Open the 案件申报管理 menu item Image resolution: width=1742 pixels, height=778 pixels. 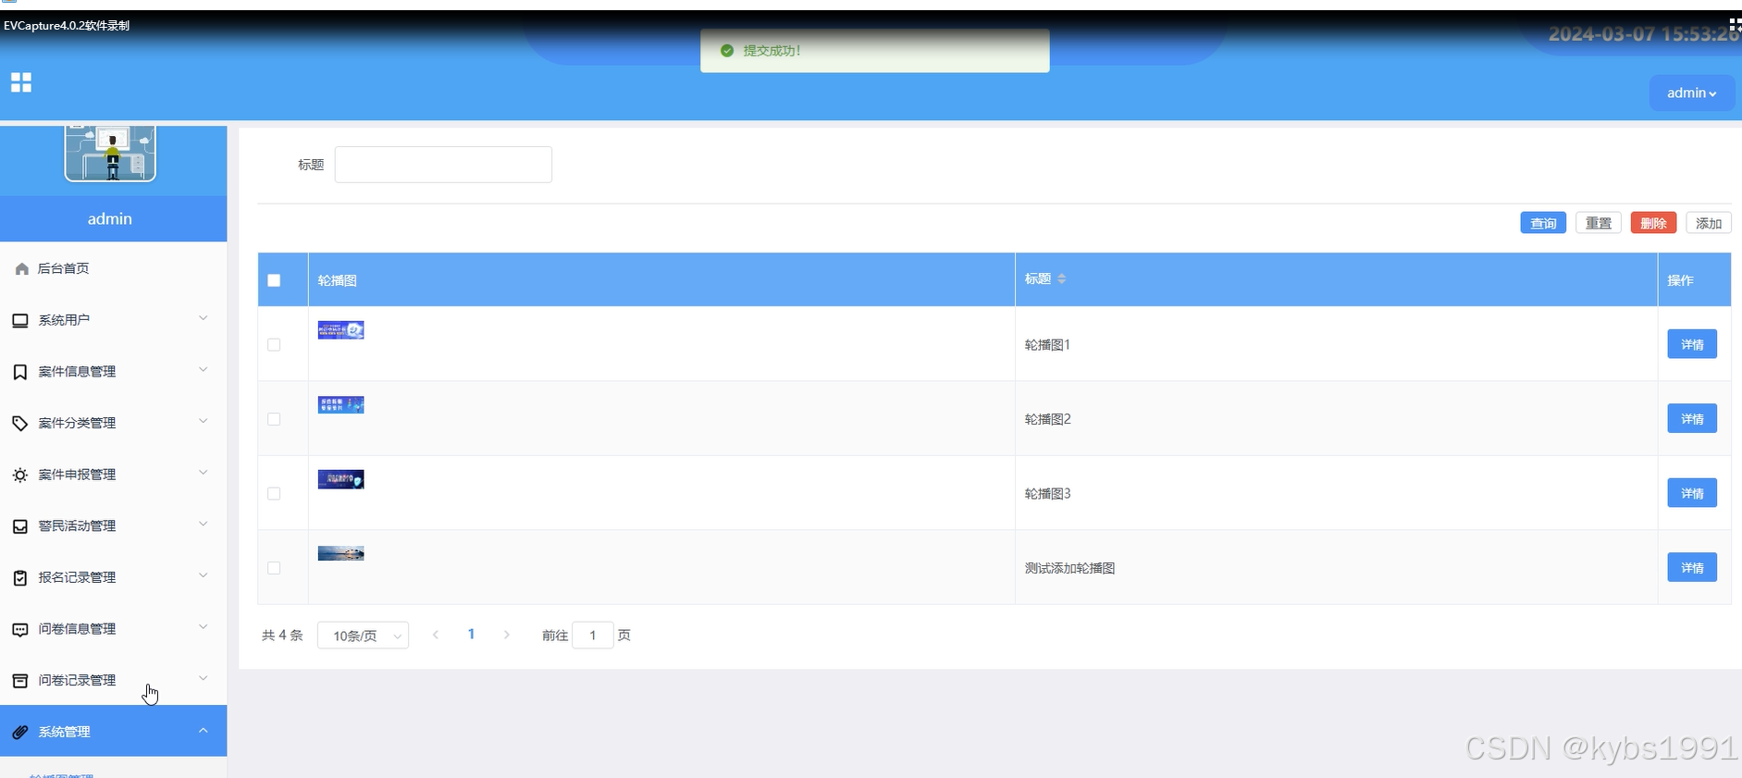point(113,475)
